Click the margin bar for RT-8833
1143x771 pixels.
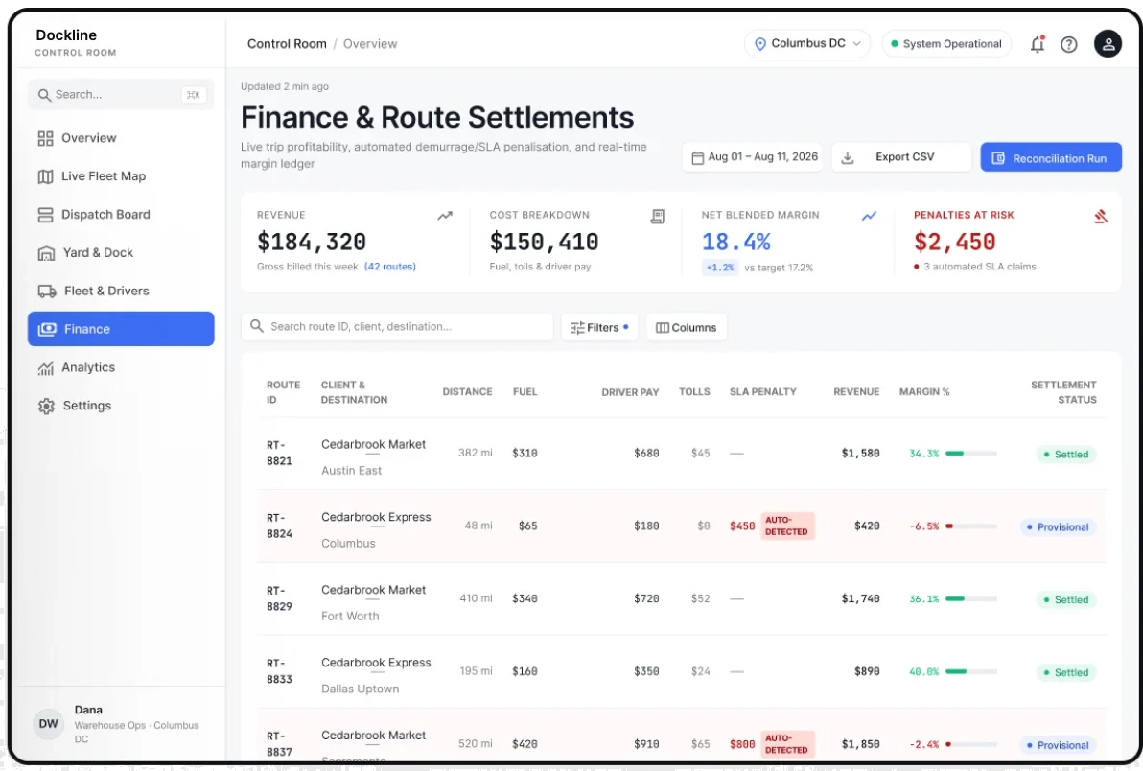(971, 672)
